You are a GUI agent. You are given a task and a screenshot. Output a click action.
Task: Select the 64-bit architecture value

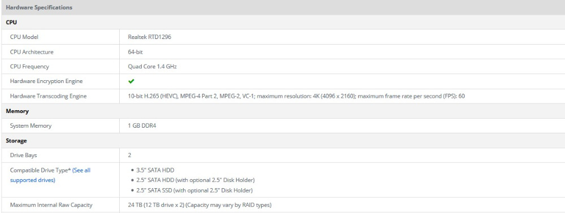pos(136,52)
